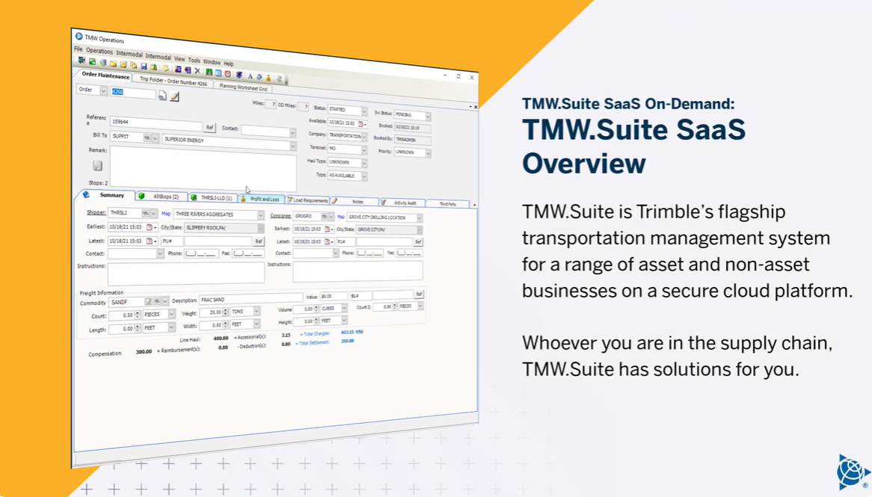Expand the Priority UNKNOWN dropdown
Viewport: 872px width, 497px height.
[x=428, y=153]
